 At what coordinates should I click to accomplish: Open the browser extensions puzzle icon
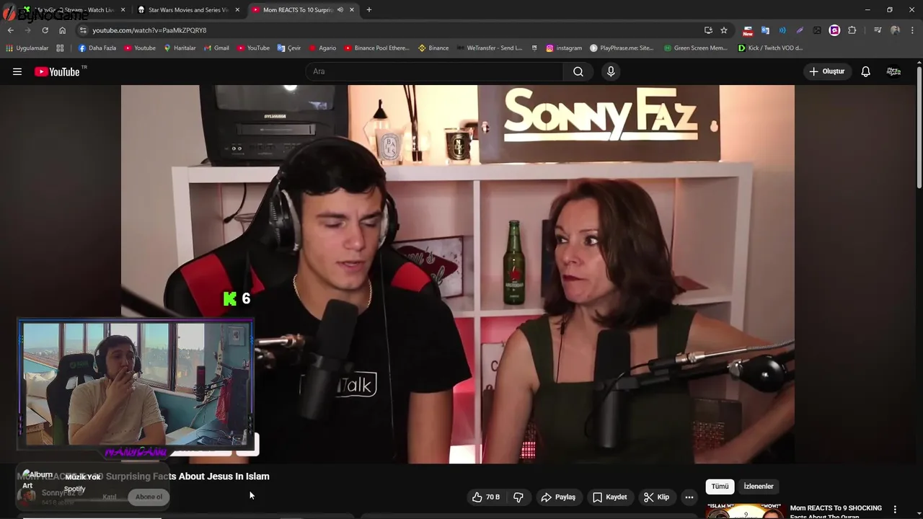pyautogui.click(x=852, y=30)
